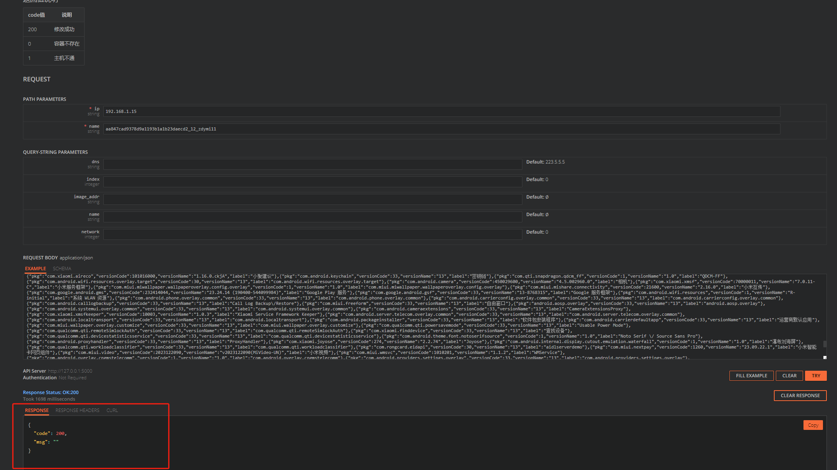This screenshot has height=470, width=837.
Task: Click the image_addr query input field
Action: pos(312,199)
